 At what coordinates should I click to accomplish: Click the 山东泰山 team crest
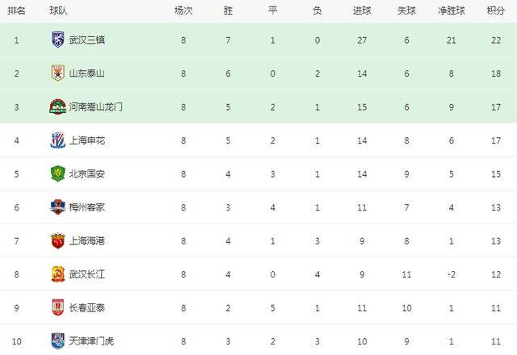(58, 73)
